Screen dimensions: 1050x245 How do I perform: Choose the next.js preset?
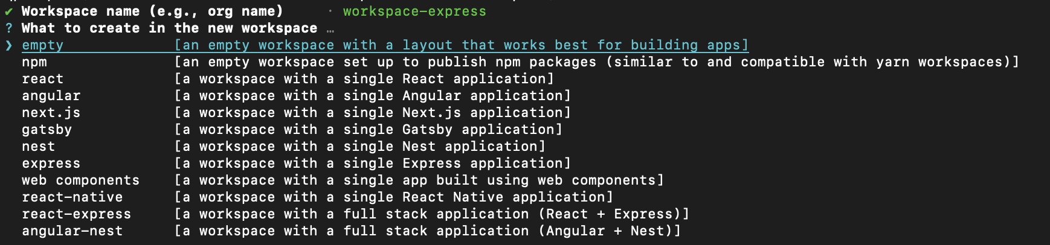tap(51, 113)
